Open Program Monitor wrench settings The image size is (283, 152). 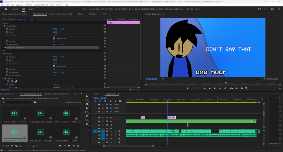tap(264, 79)
